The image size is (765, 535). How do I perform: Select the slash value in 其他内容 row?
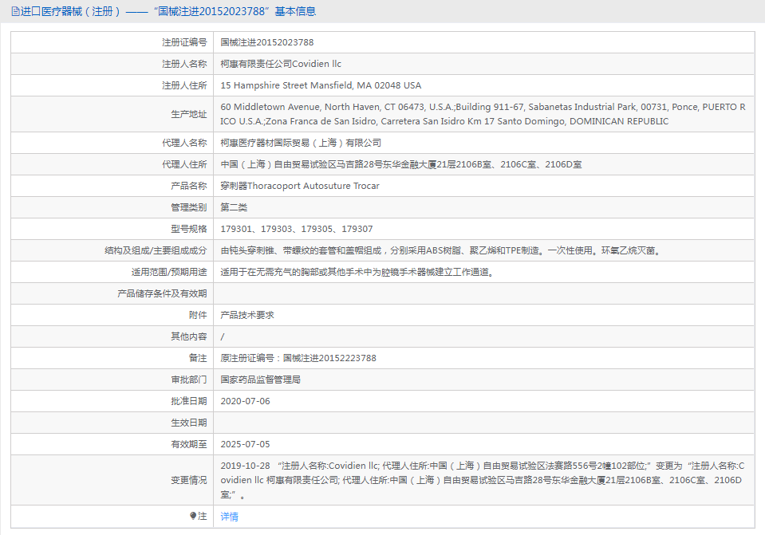pyautogui.click(x=223, y=336)
